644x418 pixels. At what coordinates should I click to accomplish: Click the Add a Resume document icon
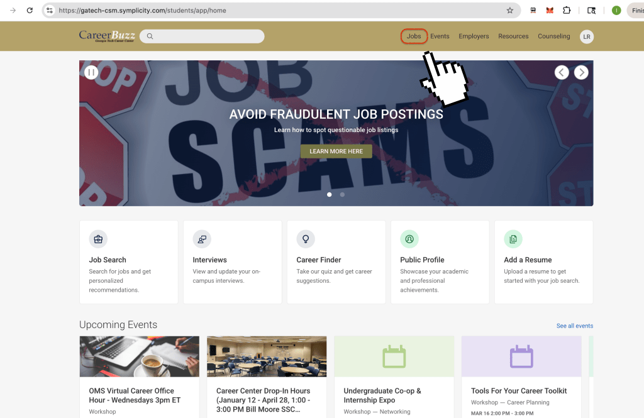[x=513, y=239]
